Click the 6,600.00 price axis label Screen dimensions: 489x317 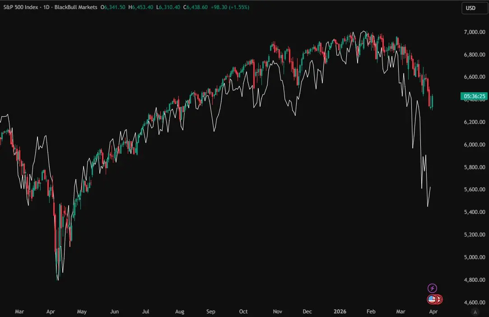click(475, 77)
